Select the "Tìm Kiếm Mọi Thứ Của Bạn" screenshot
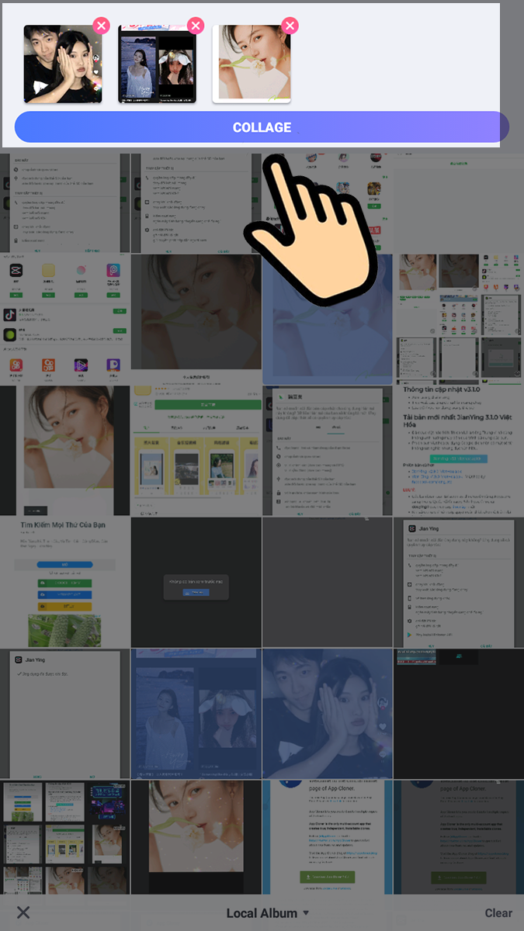 (64, 582)
